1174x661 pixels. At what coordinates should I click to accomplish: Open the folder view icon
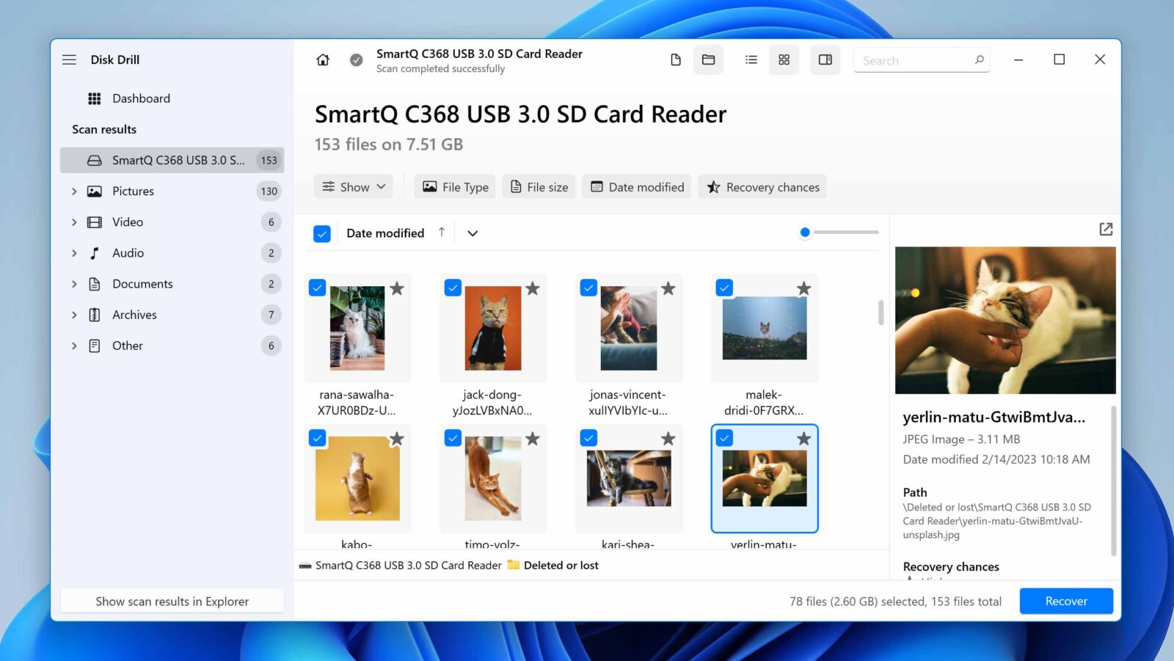pos(708,59)
